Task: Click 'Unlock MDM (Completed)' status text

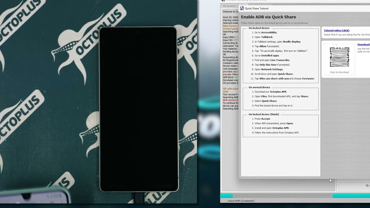Action: tap(240, 201)
